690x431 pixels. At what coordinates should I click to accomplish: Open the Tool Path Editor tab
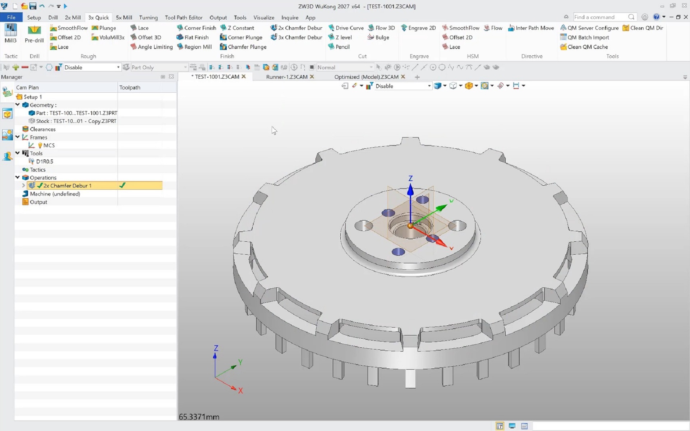[x=184, y=17]
